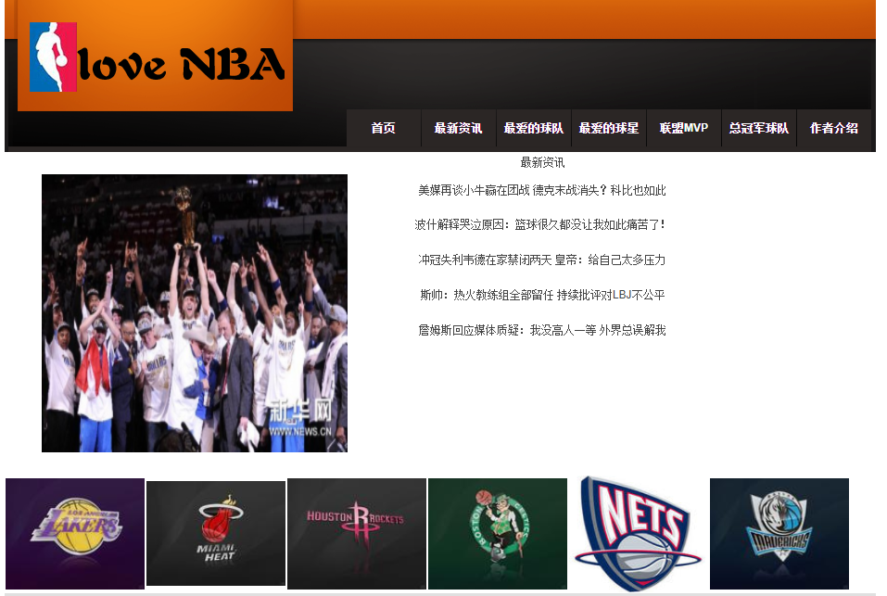
Task: Select the 总冠军球队 menu item
Action: coord(759,128)
